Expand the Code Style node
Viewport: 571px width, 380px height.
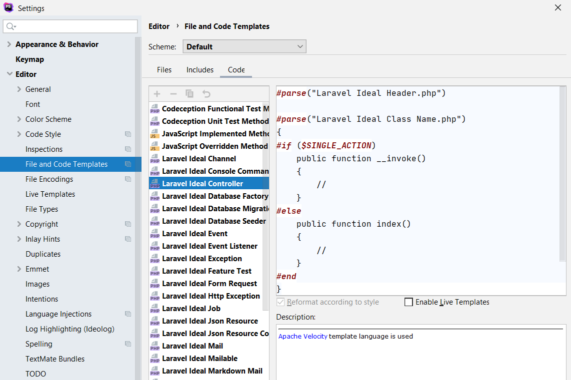pyautogui.click(x=19, y=134)
